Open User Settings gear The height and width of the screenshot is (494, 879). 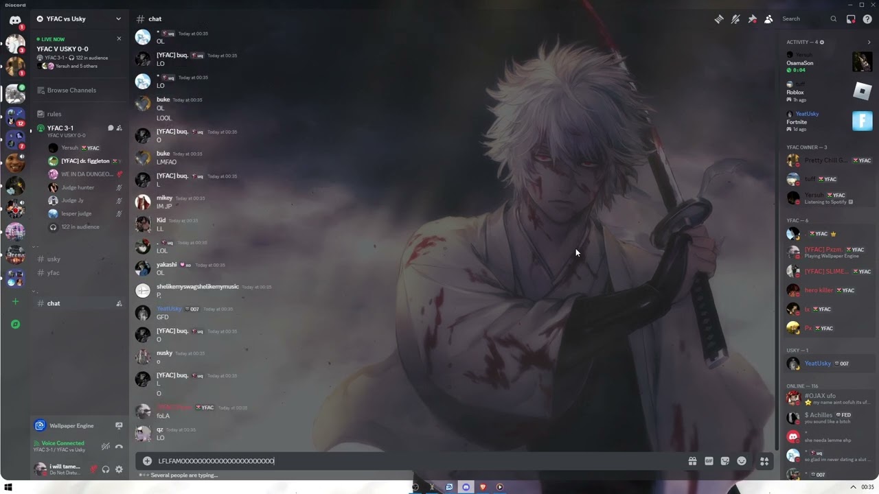[x=119, y=469]
